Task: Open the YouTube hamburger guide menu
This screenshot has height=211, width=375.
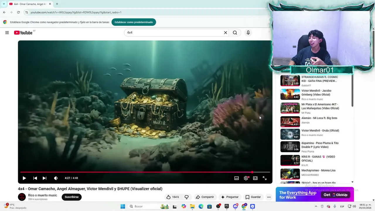Action: (x=7, y=33)
